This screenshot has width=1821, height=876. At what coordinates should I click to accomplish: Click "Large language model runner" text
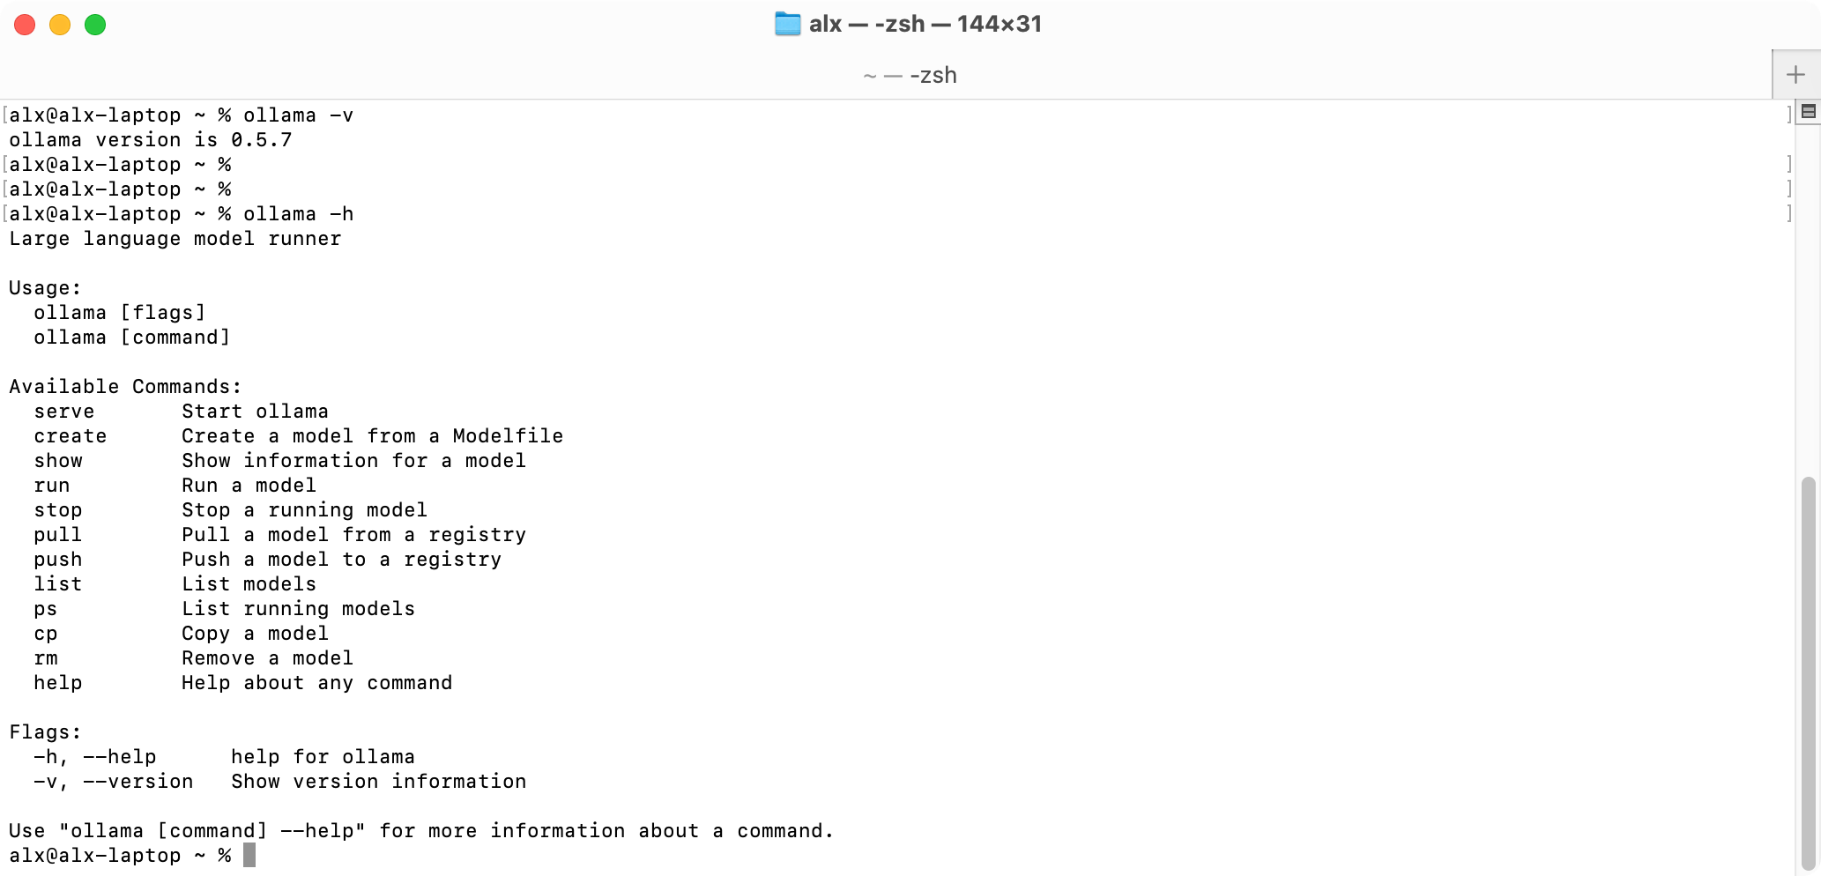pos(175,239)
